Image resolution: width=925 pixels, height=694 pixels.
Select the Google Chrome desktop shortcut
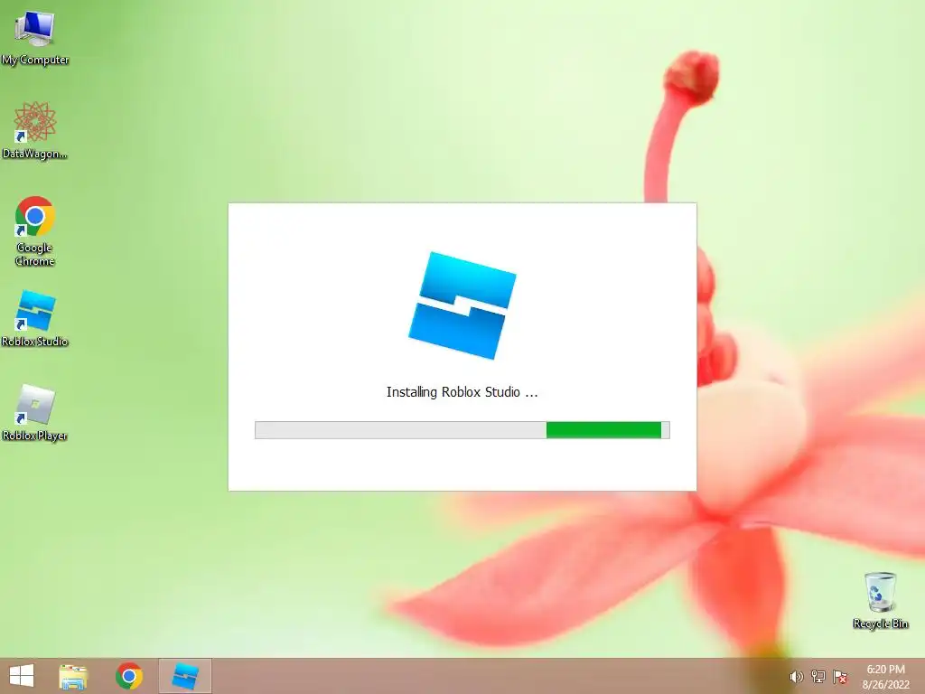click(35, 231)
